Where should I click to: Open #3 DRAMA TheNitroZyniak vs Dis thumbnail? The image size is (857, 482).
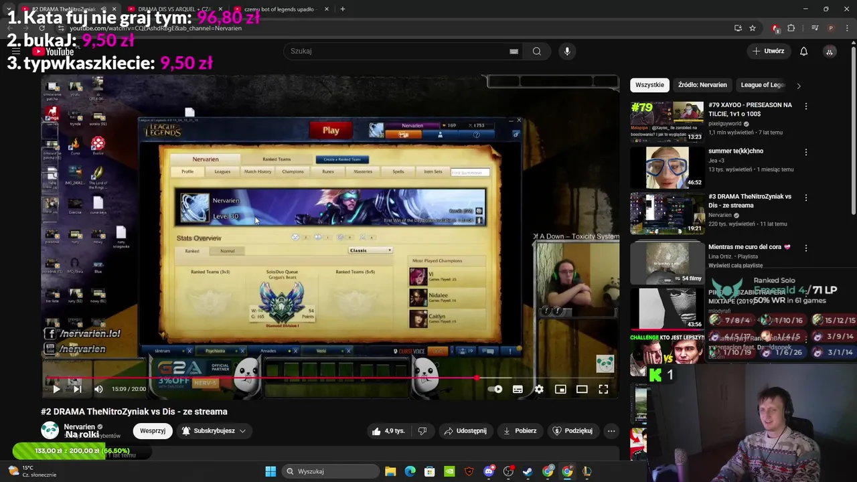click(667, 213)
